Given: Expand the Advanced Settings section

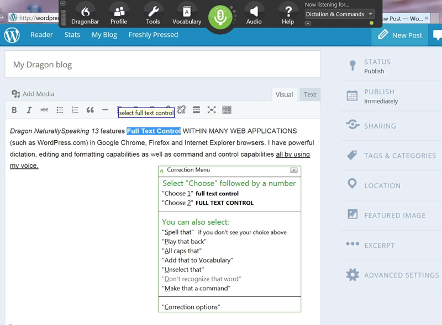Looking at the screenshot, I should tap(401, 275).
